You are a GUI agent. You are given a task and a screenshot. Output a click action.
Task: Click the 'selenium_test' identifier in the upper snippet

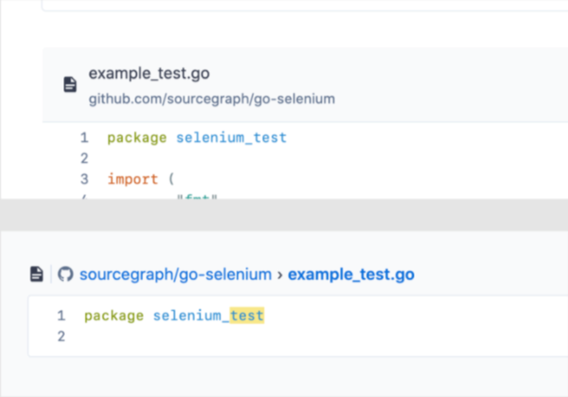click(x=231, y=138)
